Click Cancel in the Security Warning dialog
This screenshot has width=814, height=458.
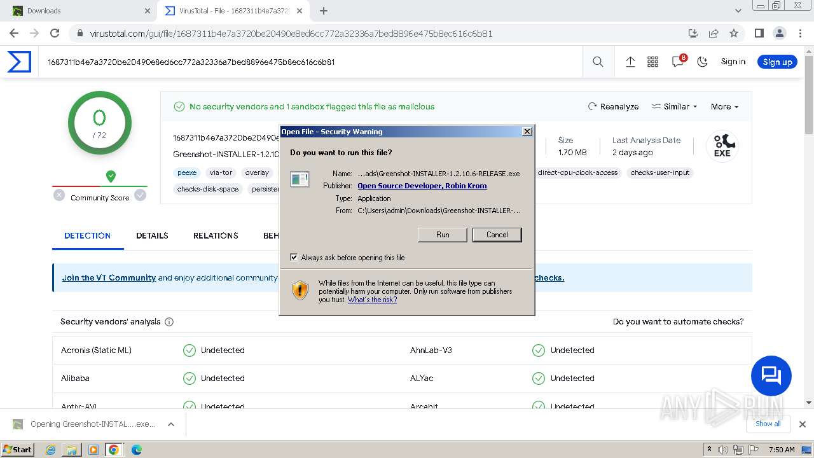pos(497,235)
